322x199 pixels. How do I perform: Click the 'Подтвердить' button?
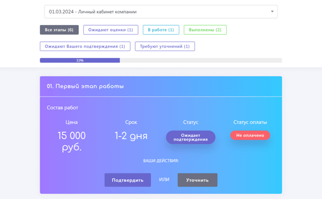pos(128,180)
